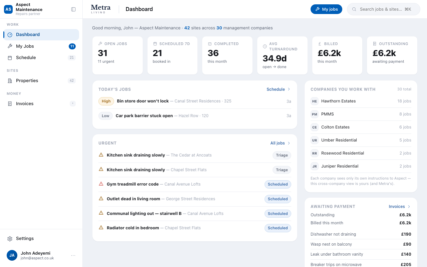Click Scheduled badge for Outlet dead in living room

[x=278, y=199]
